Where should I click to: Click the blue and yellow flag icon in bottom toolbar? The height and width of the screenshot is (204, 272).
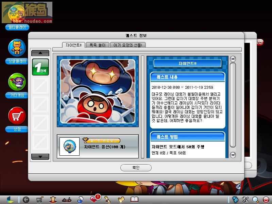(x=10, y=200)
